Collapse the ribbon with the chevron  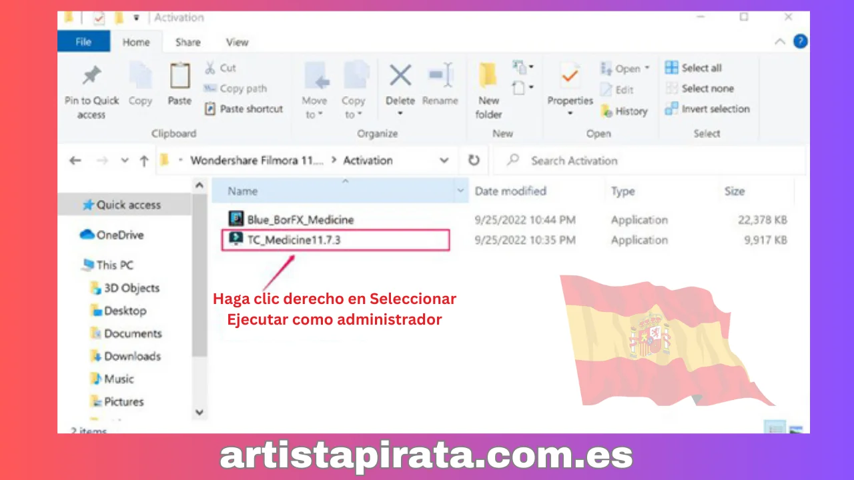pyautogui.click(x=779, y=41)
